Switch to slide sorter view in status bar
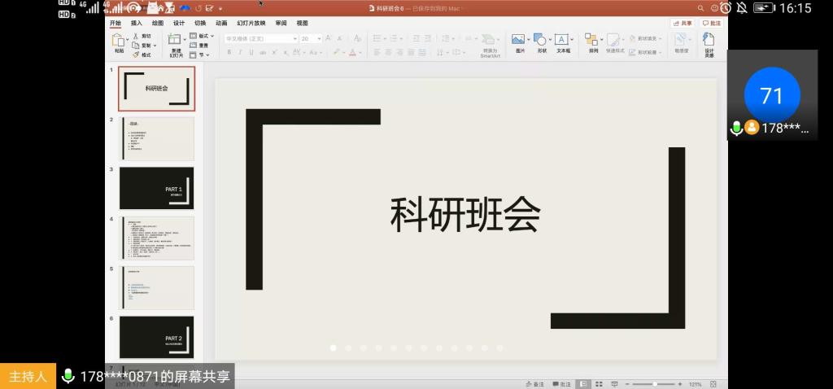Viewport: 833px width, 389px height. coord(598,383)
